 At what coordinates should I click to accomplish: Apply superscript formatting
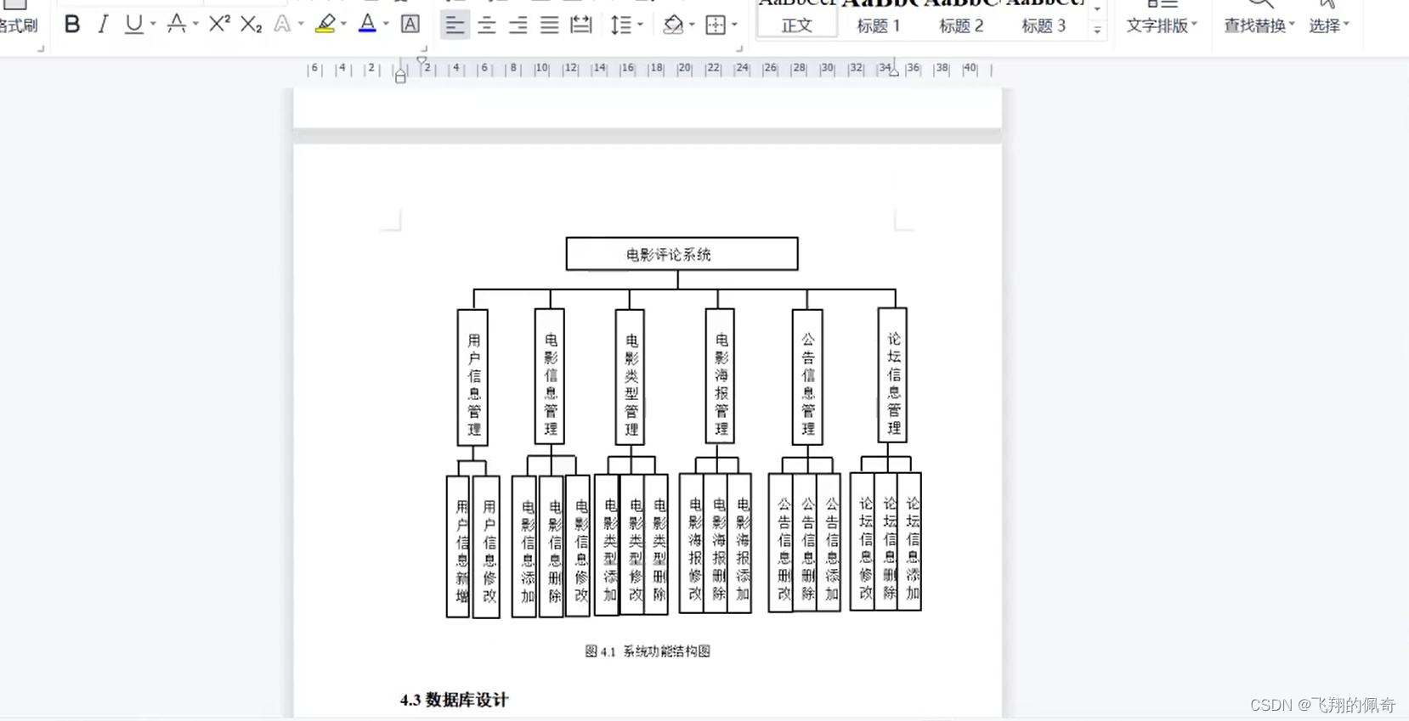coord(219,25)
